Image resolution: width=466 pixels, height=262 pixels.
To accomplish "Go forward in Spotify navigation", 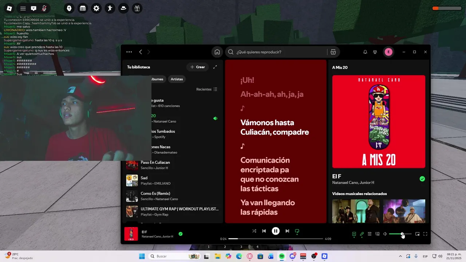I will (x=149, y=52).
